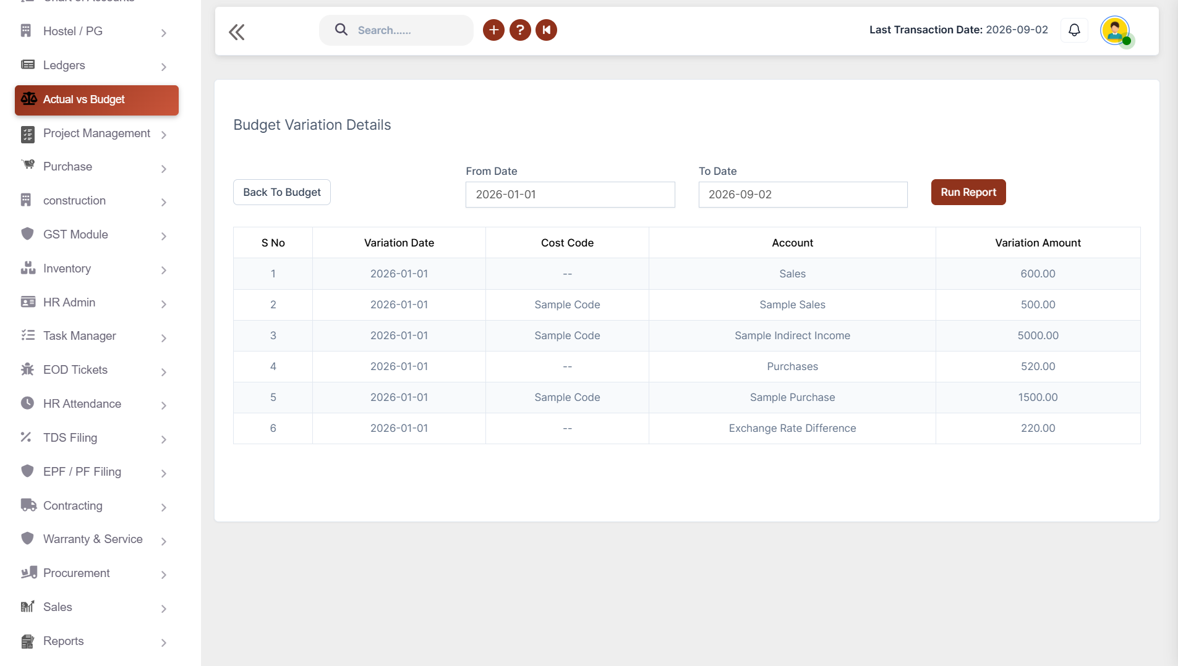Expand the Inventory menu chevron
The width and height of the screenshot is (1178, 666).
tap(164, 270)
